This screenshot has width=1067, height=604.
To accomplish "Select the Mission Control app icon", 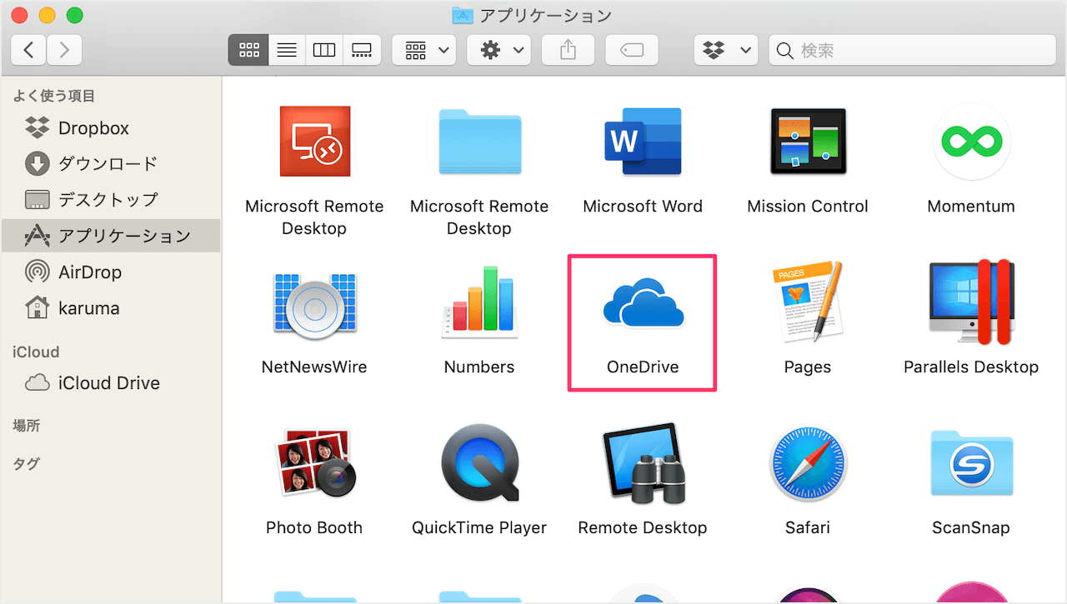I will (x=808, y=142).
